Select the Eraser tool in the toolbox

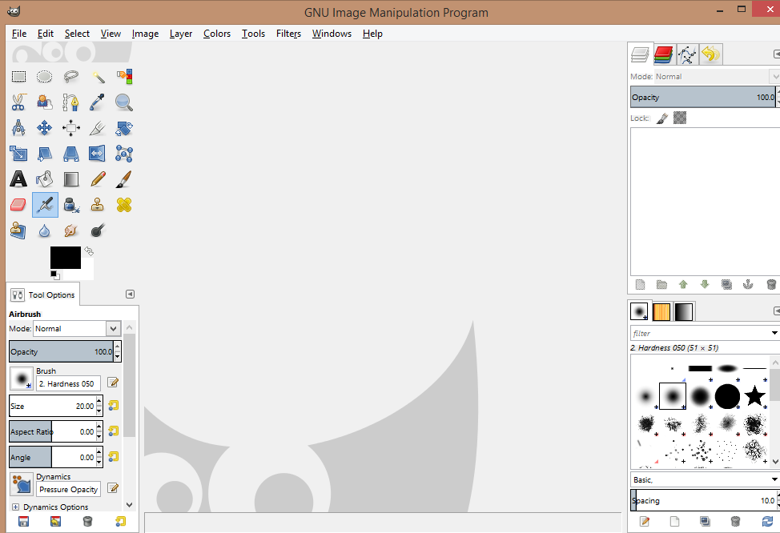(18, 204)
